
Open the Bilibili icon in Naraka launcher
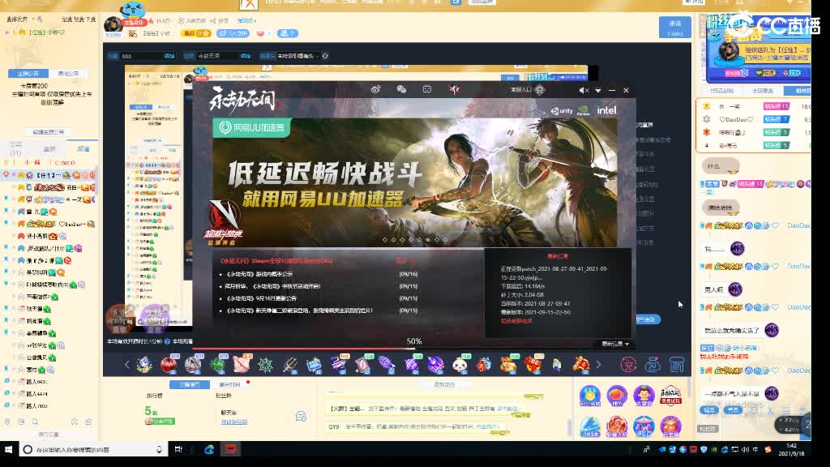click(427, 89)
